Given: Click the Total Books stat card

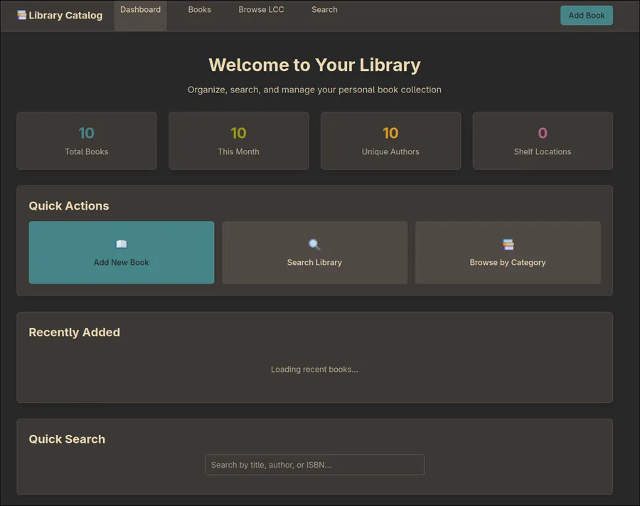Looking at the screenshot, I should click(x=87, y=141).
